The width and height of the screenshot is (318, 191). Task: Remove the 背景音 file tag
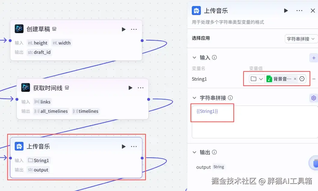click(295, 79)
